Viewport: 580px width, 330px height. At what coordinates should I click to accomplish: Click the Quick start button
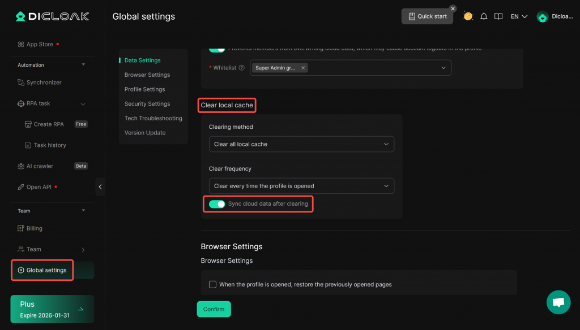click(427, 16)
